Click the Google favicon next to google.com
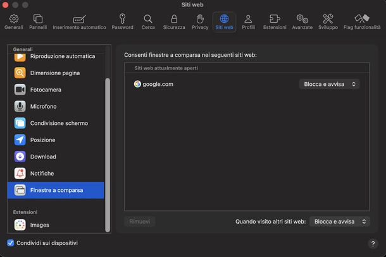This screenshot has width=386, height=257. [137, 84]
